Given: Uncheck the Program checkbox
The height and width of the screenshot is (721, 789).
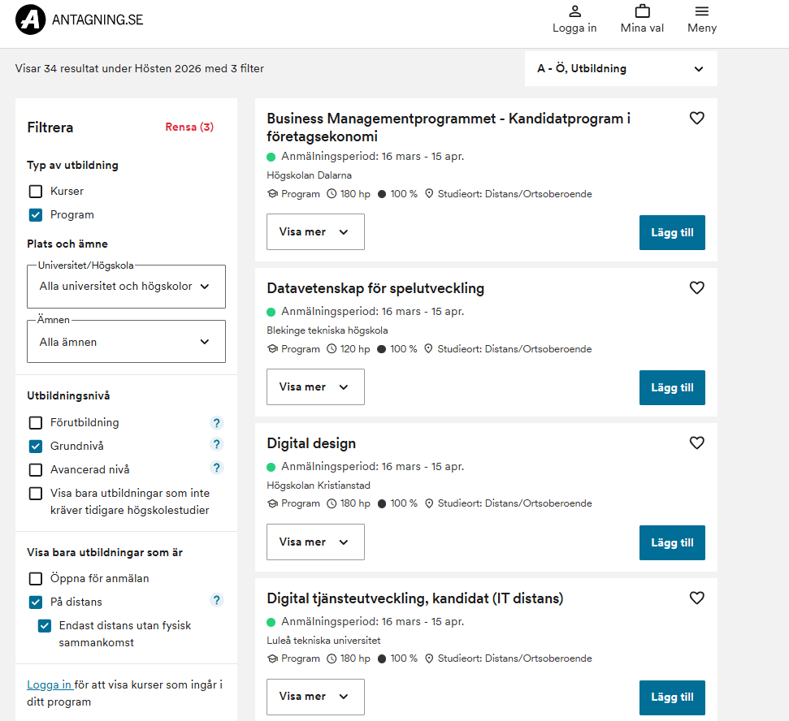Looking at the screenshot, I should (36, 215).
